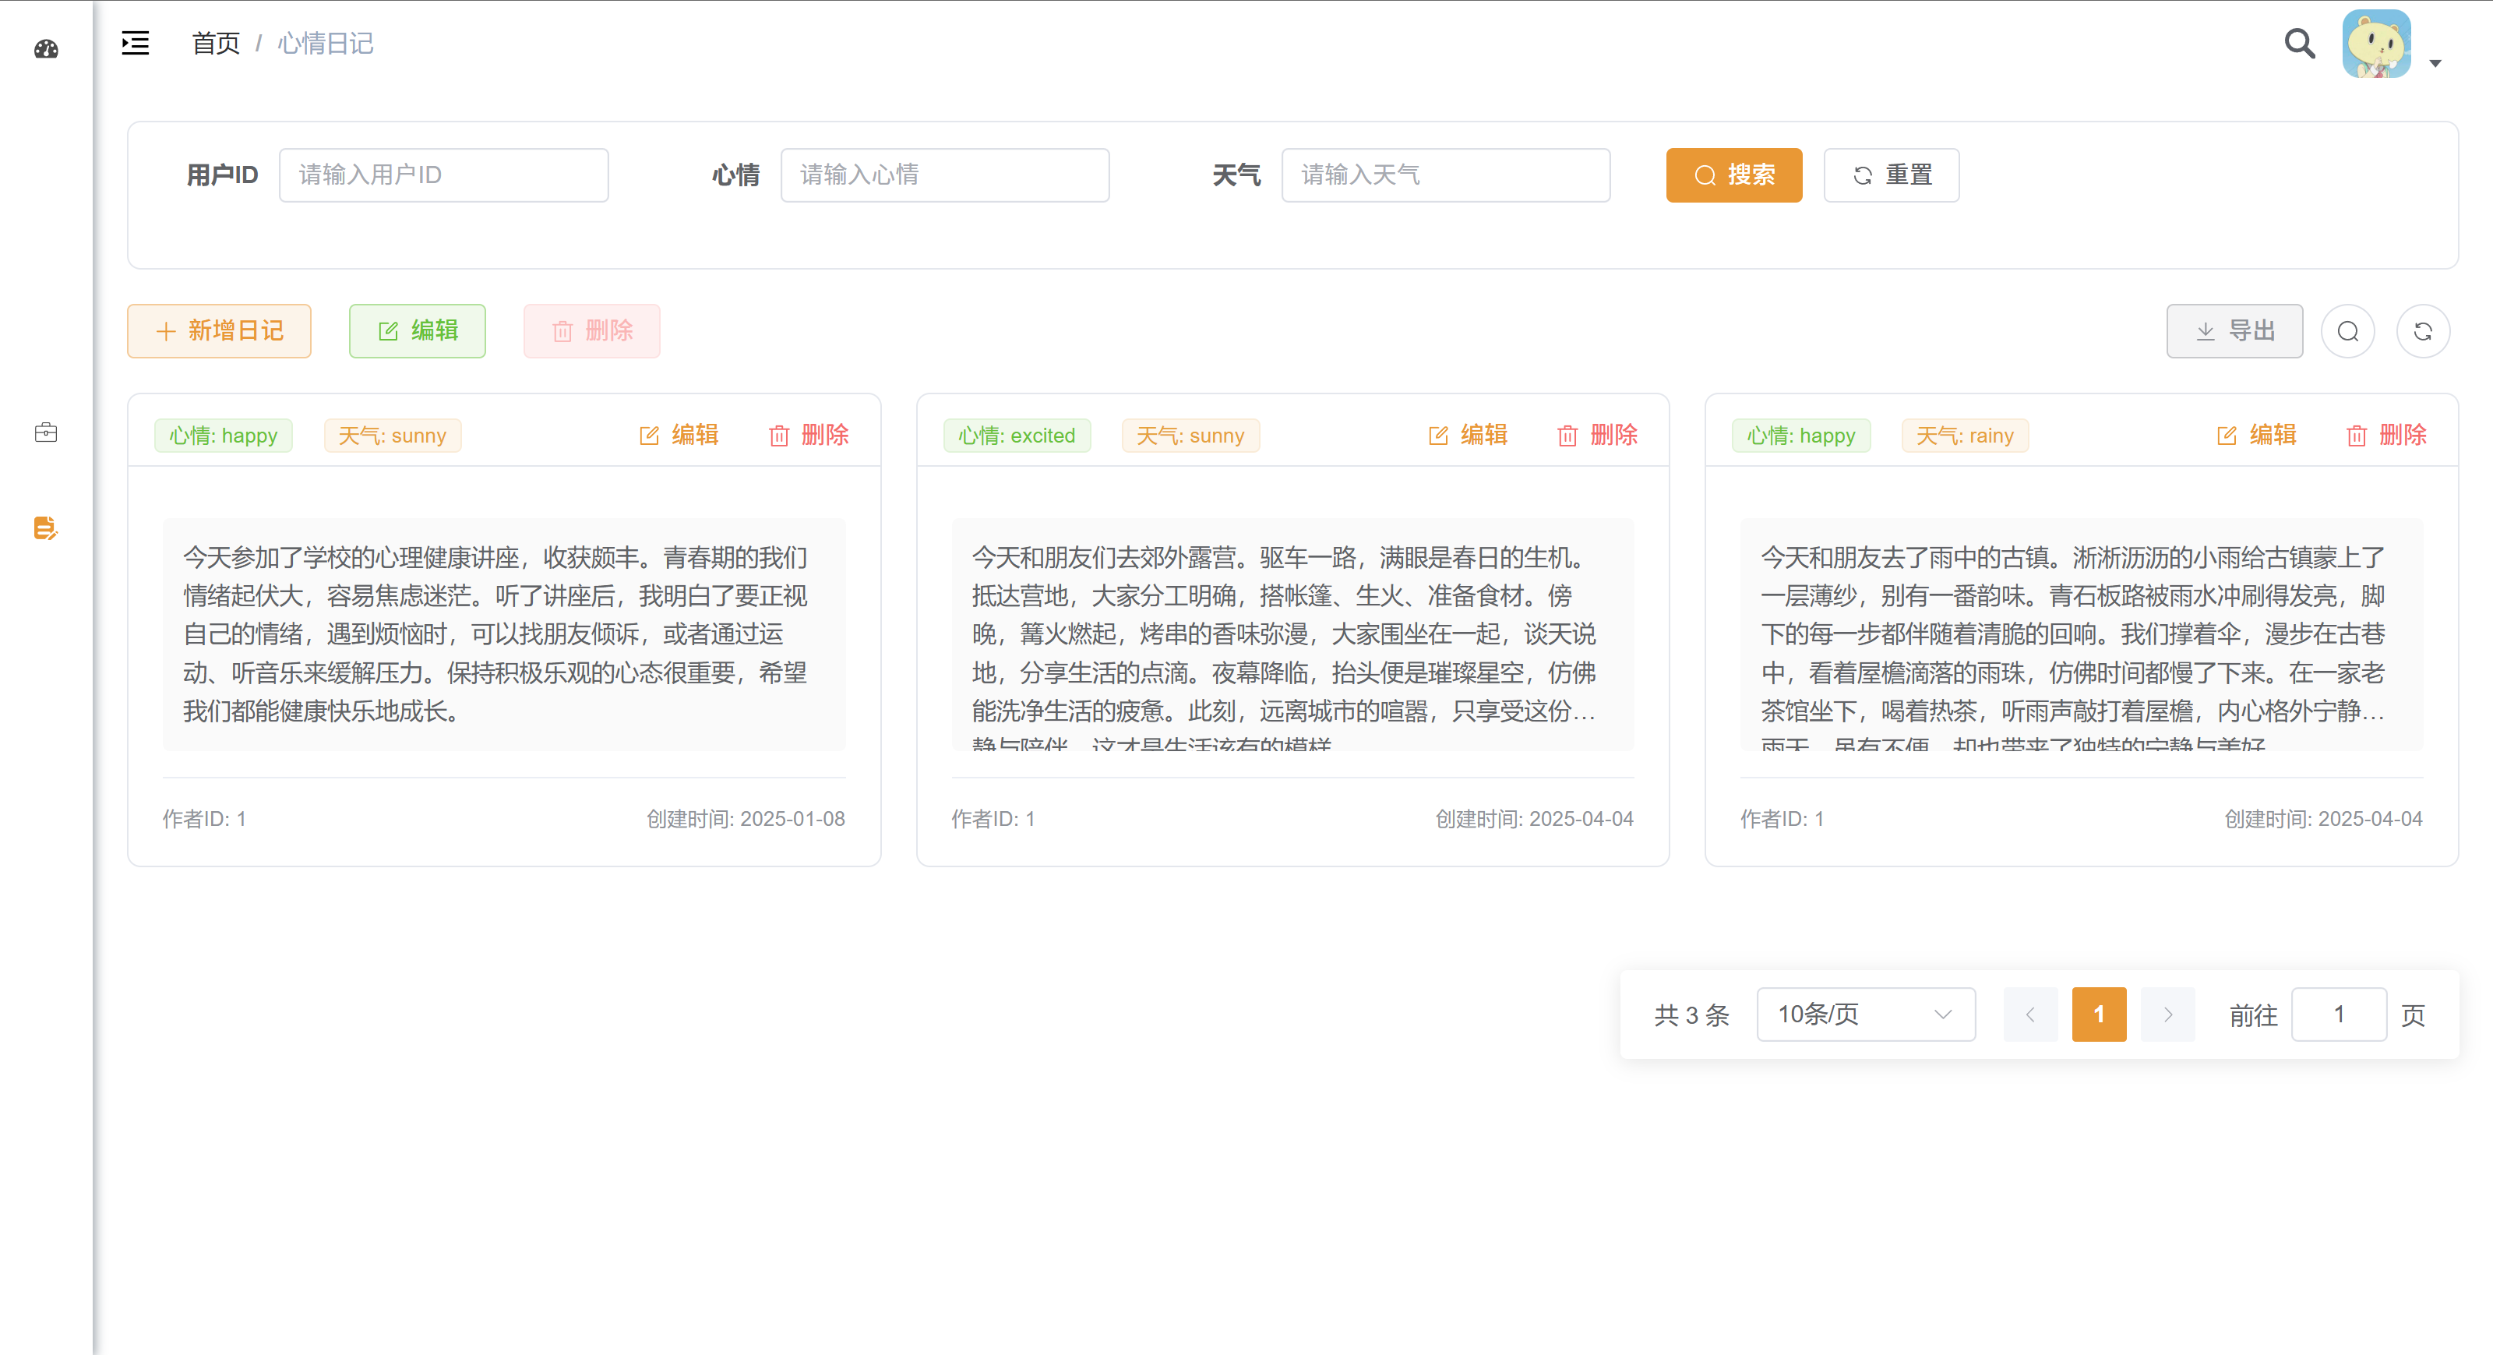Viewport: 2493px width, 1355px height.
Task: Open the dashboard icon in the sidebar
Action: click(45, 49)
